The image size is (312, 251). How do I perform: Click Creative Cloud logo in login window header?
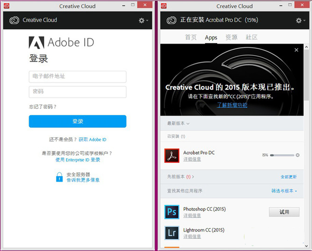(x=14, y=20)
